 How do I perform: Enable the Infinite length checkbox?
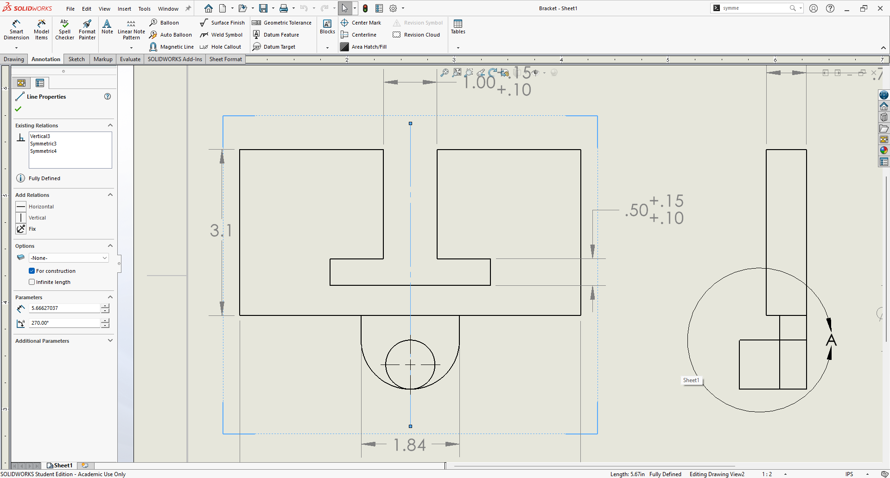(32, 282)
